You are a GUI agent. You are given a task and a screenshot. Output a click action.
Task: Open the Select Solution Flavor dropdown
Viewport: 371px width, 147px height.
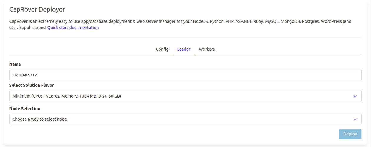pos(185,96)
